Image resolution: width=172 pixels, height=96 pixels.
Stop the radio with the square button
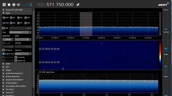(x=9, y=5)
